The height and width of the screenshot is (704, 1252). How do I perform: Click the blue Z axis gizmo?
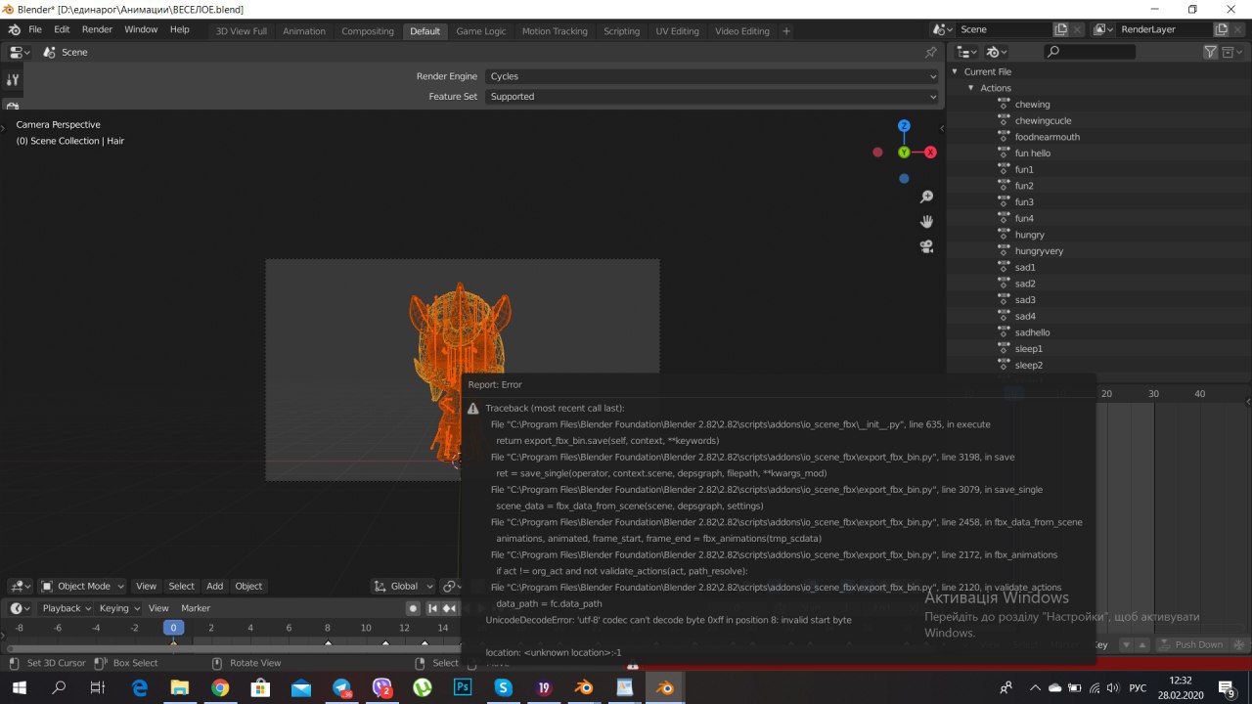(x=904, y=126)
